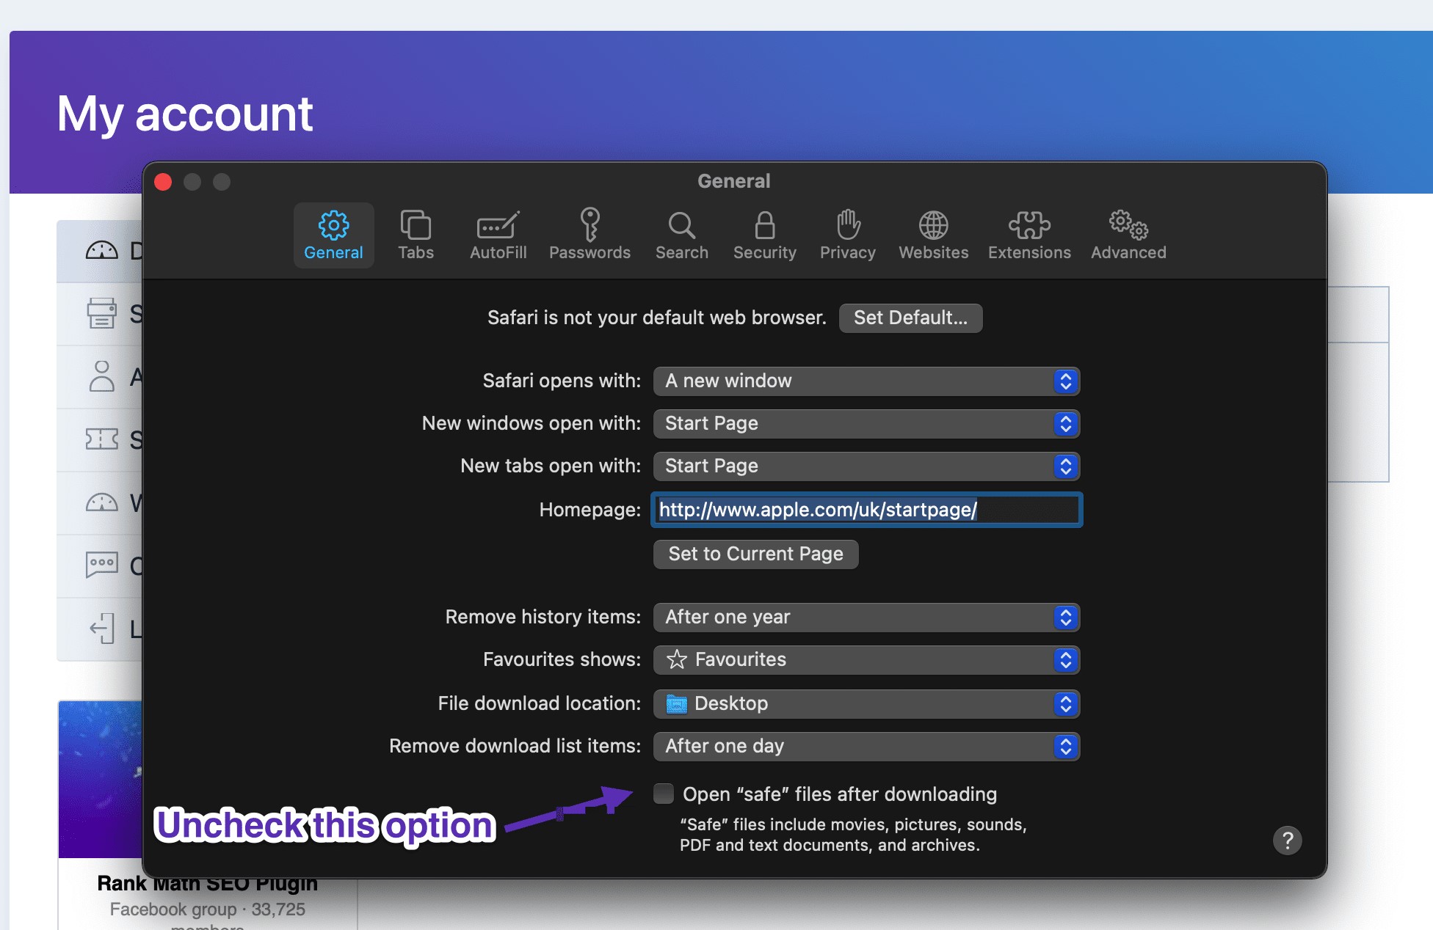This screenshot has width=1433, height=930.
Task: Open Remove history items dropdown
Action: 866,617
